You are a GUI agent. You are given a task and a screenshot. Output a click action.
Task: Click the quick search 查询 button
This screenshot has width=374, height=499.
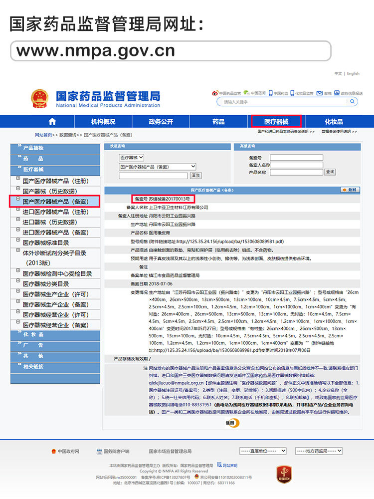coord(195,175)
